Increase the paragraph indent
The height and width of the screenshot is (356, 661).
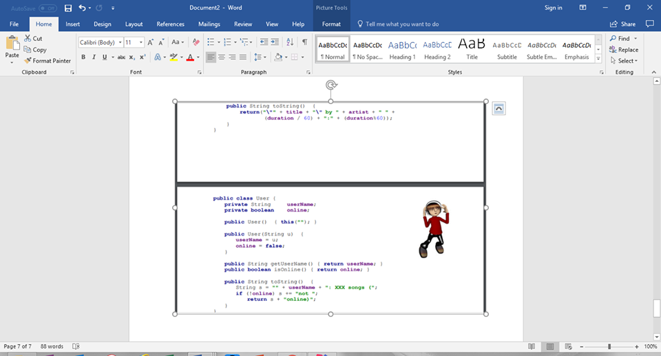point(275,42)
